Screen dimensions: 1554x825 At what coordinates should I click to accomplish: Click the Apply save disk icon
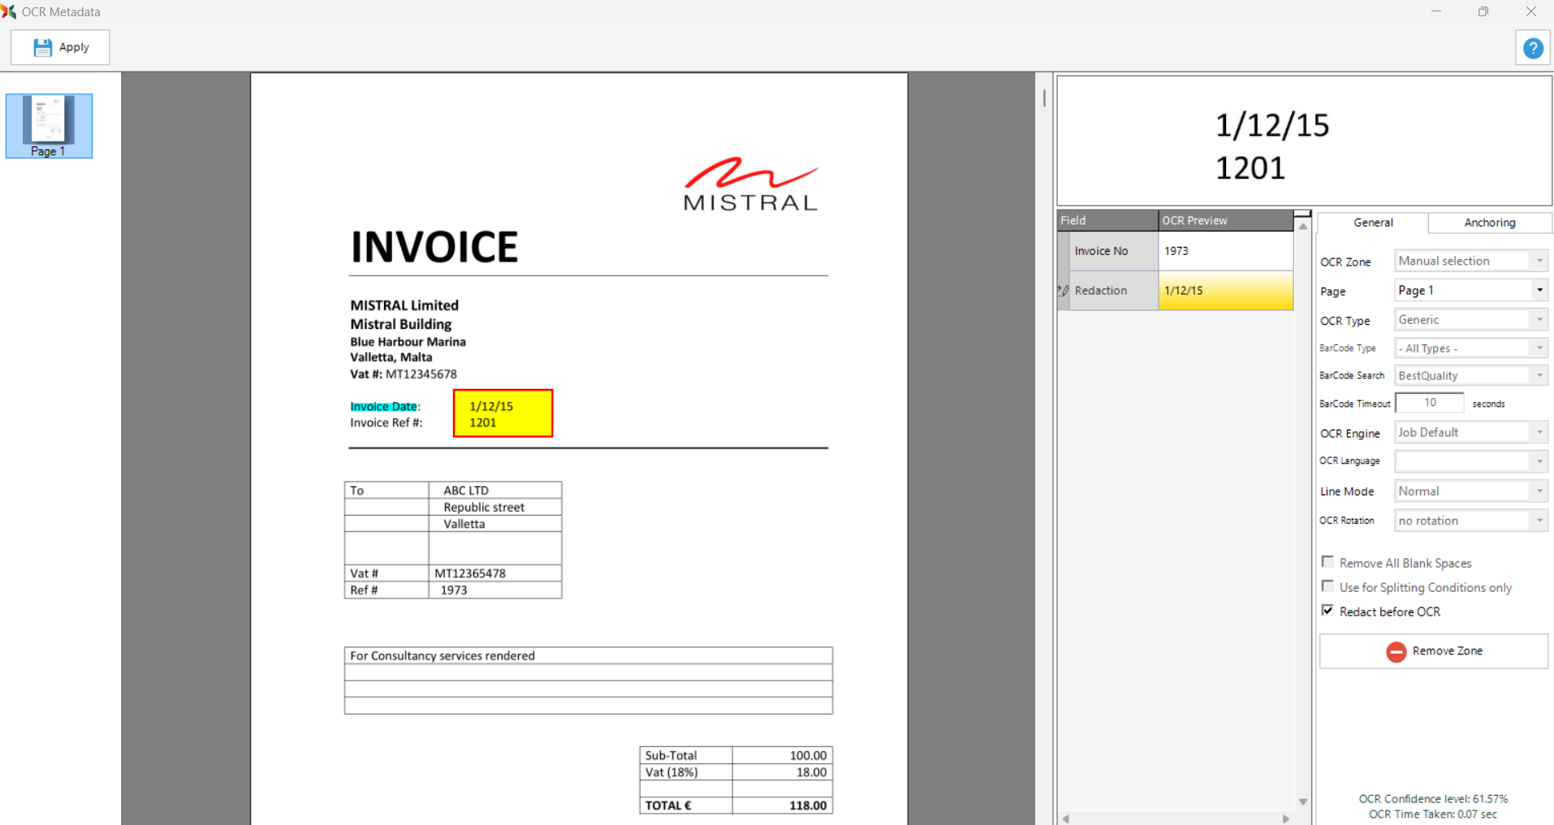[42, 48]
